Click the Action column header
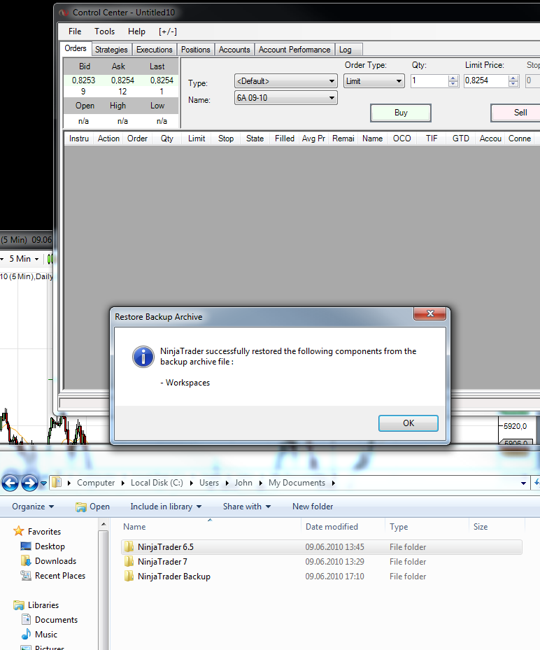Image resolution: width=540 pixels, height=650 pixels. [108, 139]
